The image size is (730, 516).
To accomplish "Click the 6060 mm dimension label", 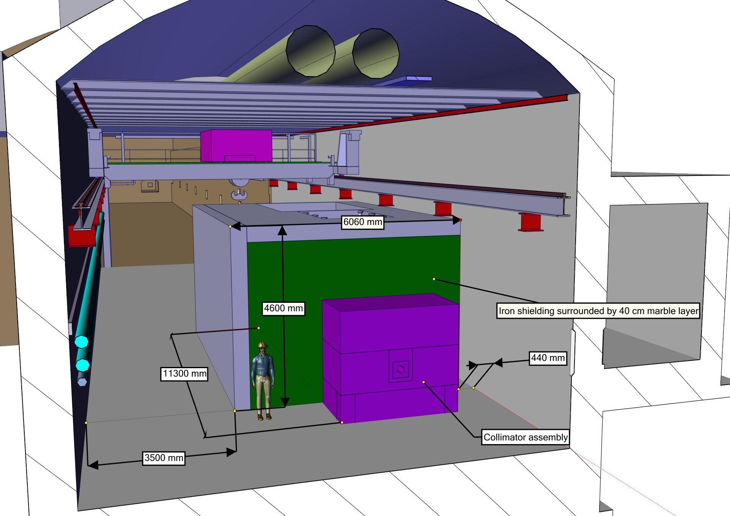I will pyautogui.click(x=362, y=222).
